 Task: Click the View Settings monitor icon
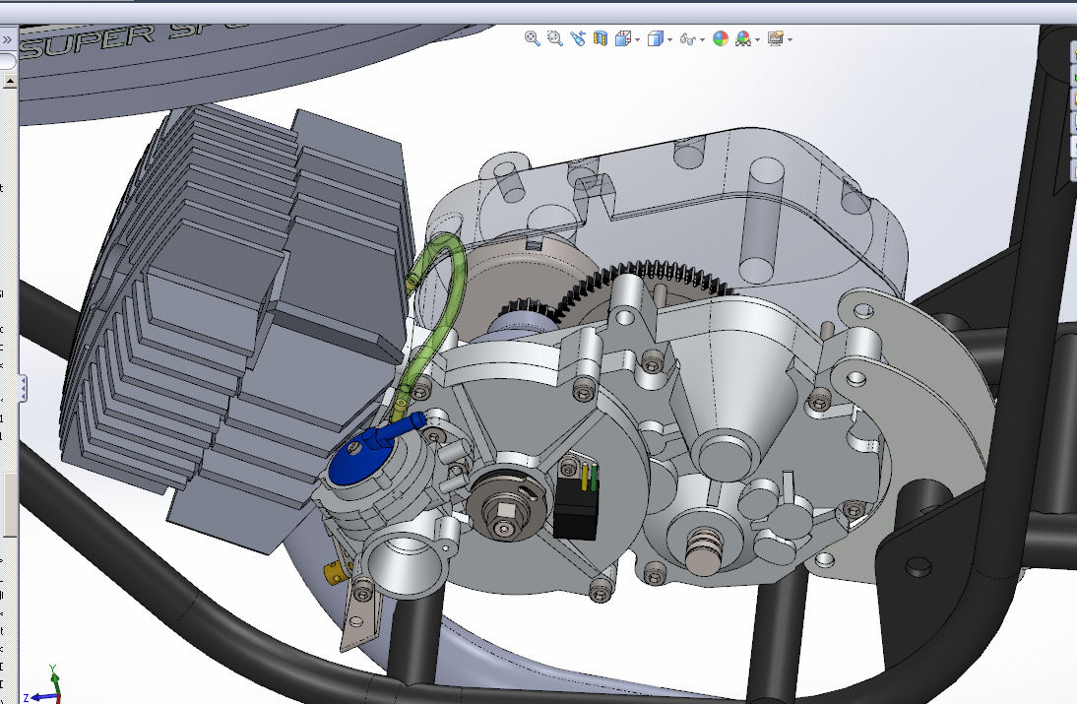(775, 38)
